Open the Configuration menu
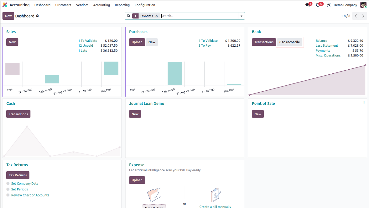 (145, 5)
